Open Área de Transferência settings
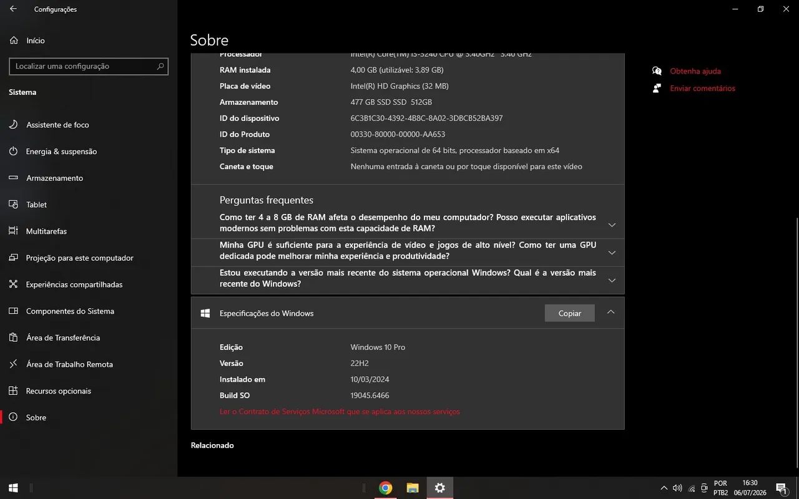The height and width of the screenshot is (499, 799). pos(62,338)
